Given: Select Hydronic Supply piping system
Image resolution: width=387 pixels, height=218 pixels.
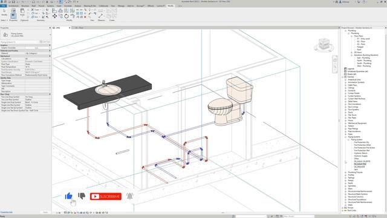Looking at the screenshot, I should pyautogui.click(x=361, y=156).
